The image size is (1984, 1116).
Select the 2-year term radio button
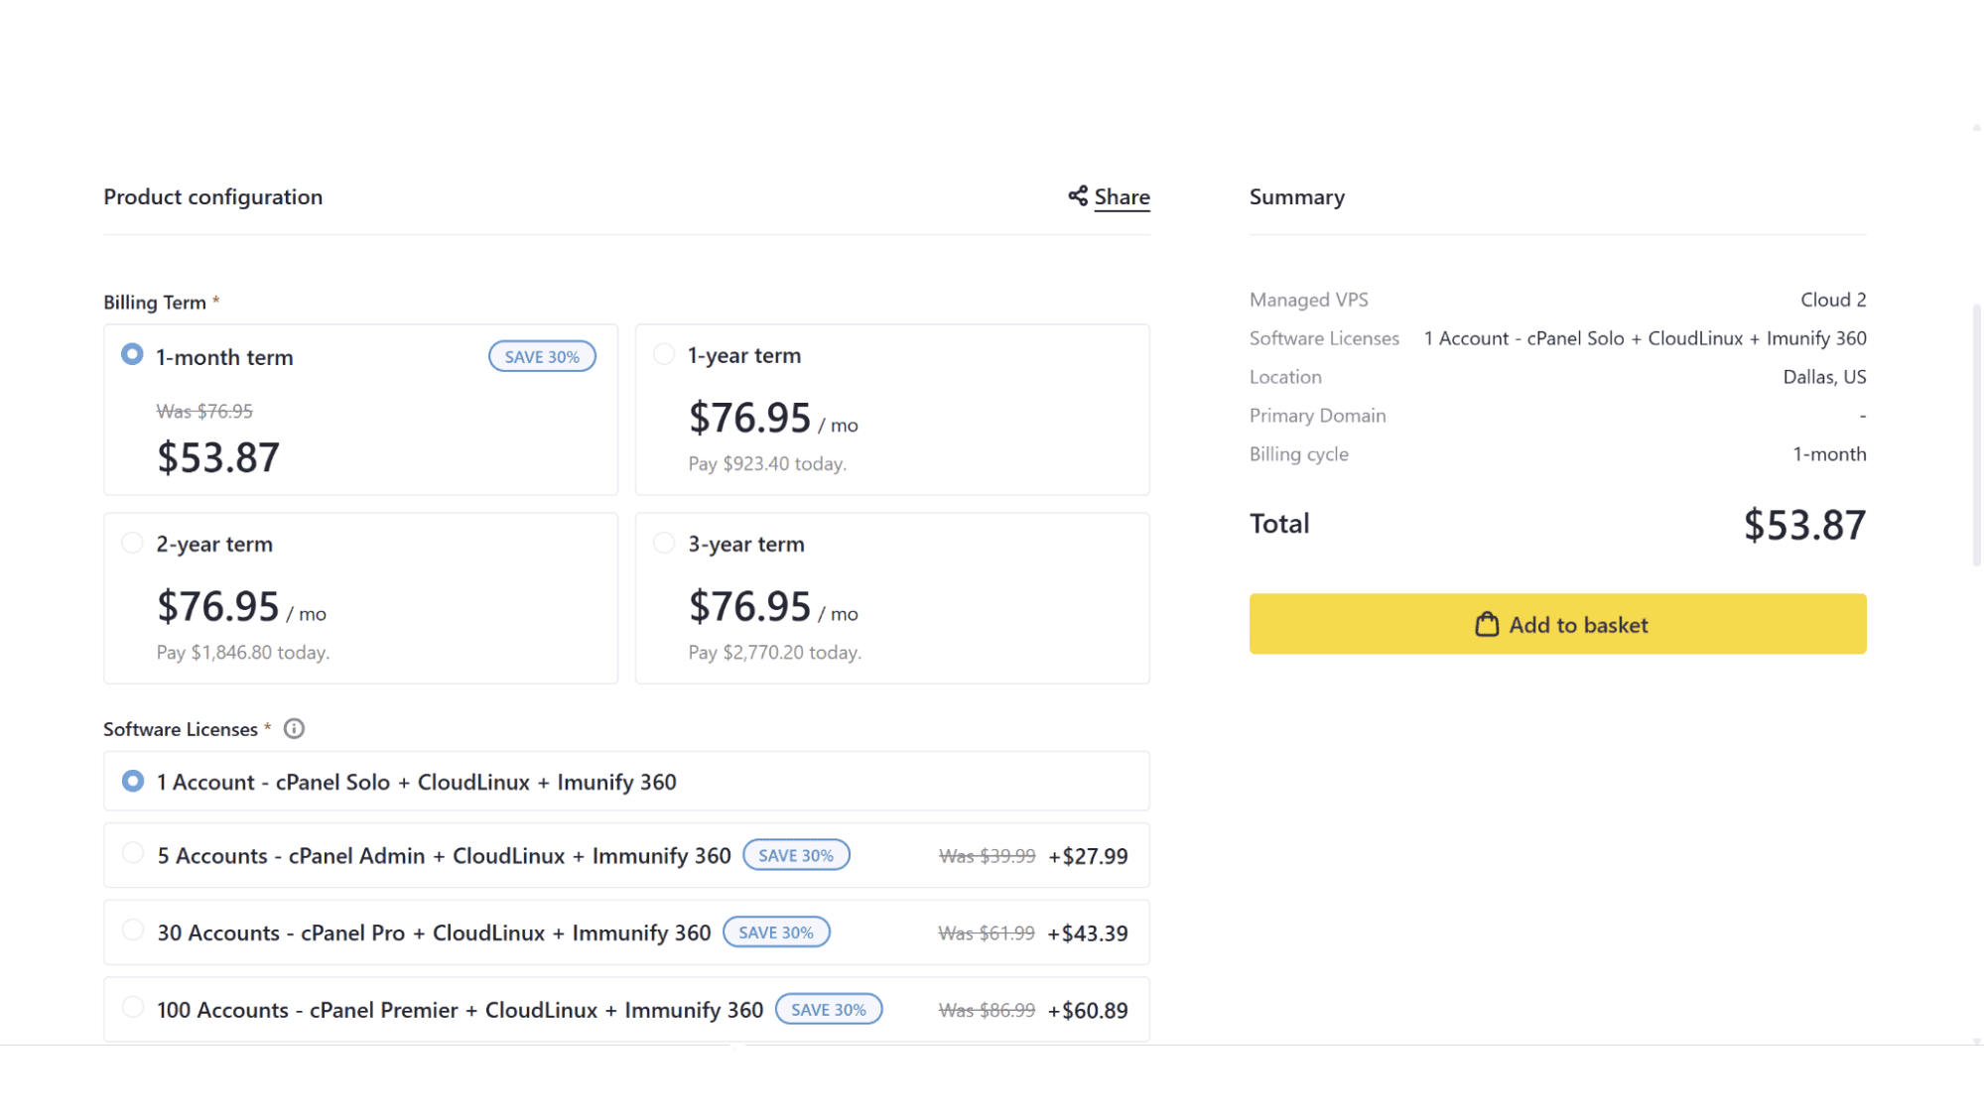tap(132, 543)
